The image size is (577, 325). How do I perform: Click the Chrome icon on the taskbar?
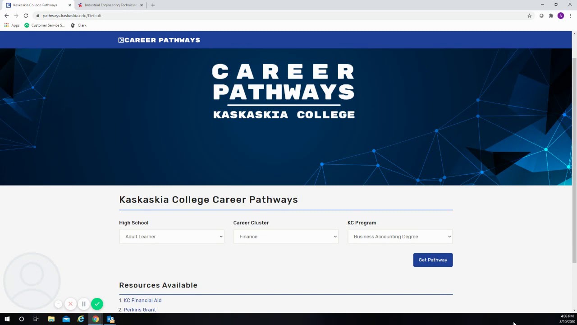pyautogui.click(x=96, y=319)
